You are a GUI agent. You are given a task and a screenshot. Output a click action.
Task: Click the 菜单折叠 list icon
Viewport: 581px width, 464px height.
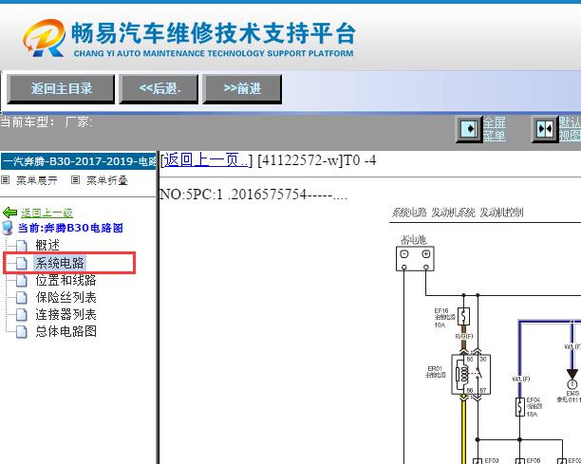tap(75, 180)
